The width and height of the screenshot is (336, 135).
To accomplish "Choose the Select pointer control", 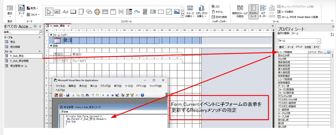I will click(49, 12).
